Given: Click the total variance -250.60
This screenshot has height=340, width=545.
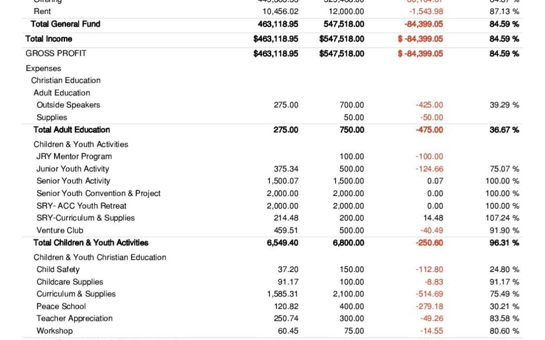Looking at the screenshot, I should point(429,243).
